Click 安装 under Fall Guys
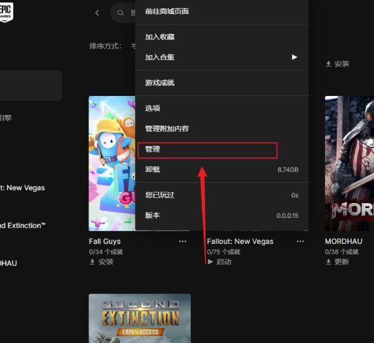Image resolution: width=374 pixels, height=343 pixels. click(x=106, y=262)
